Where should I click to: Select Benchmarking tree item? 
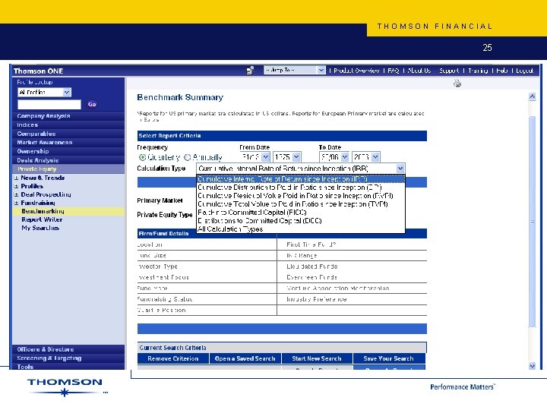point(43,211)
